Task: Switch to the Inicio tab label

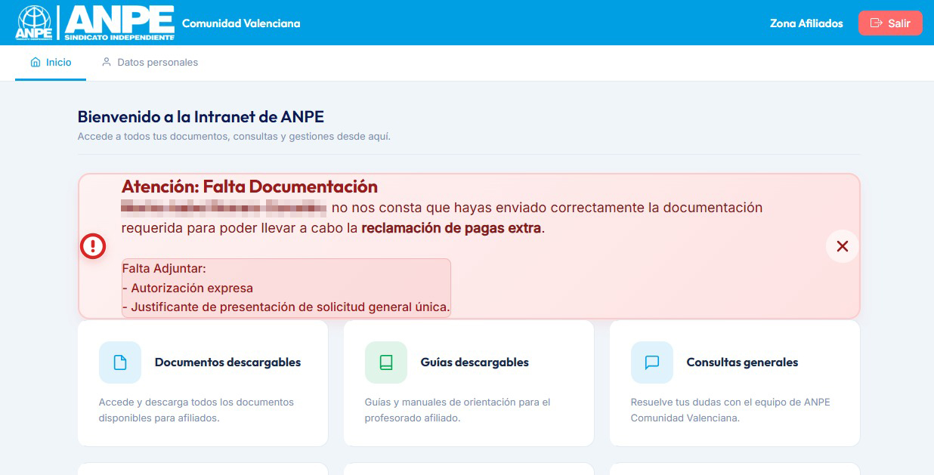Action: click(x=59, y=63)
